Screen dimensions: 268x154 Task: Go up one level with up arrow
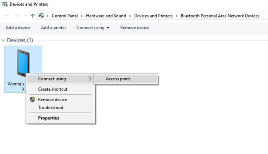(x=33, y=16)
